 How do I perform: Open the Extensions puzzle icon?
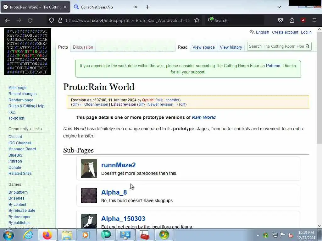coord(292,20)
